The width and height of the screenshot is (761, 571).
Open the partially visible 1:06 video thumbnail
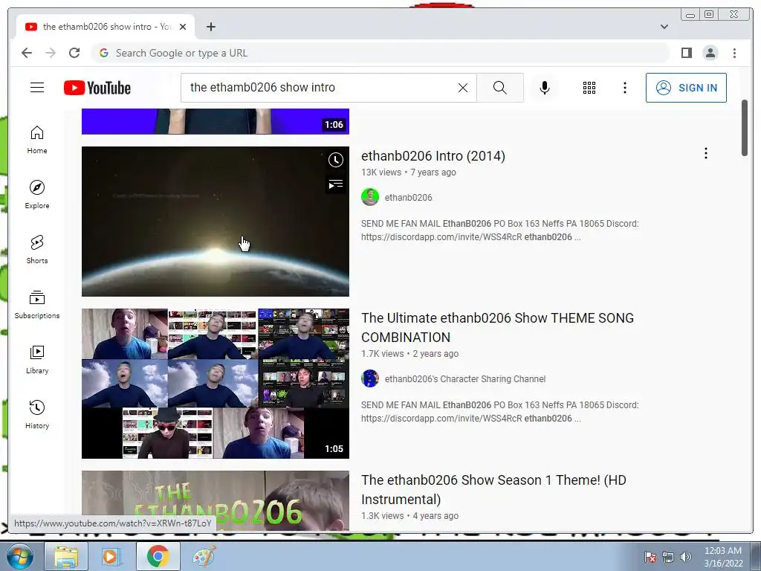(215, 121)
